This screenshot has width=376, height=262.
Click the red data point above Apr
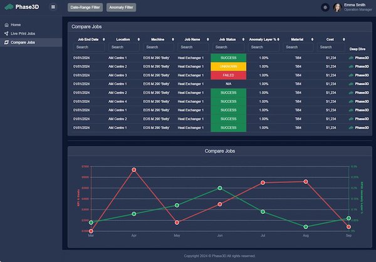pos(134,169)
